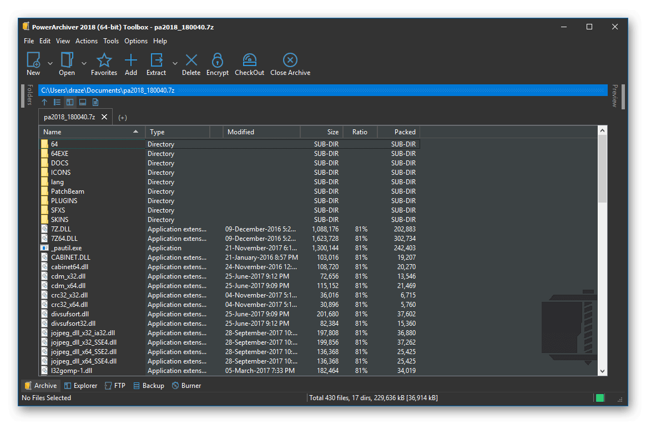The image size is (646, 424).
Task: Select divsufsort32.dll in the list
Action: [73, 324]
